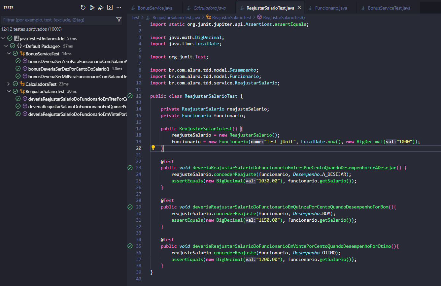Run all tests with the play icon
Screen dimensions: 441x286
pyautogui.click(x=92, y=7)
